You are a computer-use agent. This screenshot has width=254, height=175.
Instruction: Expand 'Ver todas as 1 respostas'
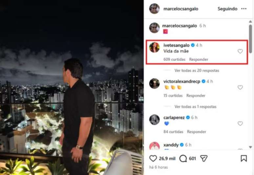coord(195,107)
